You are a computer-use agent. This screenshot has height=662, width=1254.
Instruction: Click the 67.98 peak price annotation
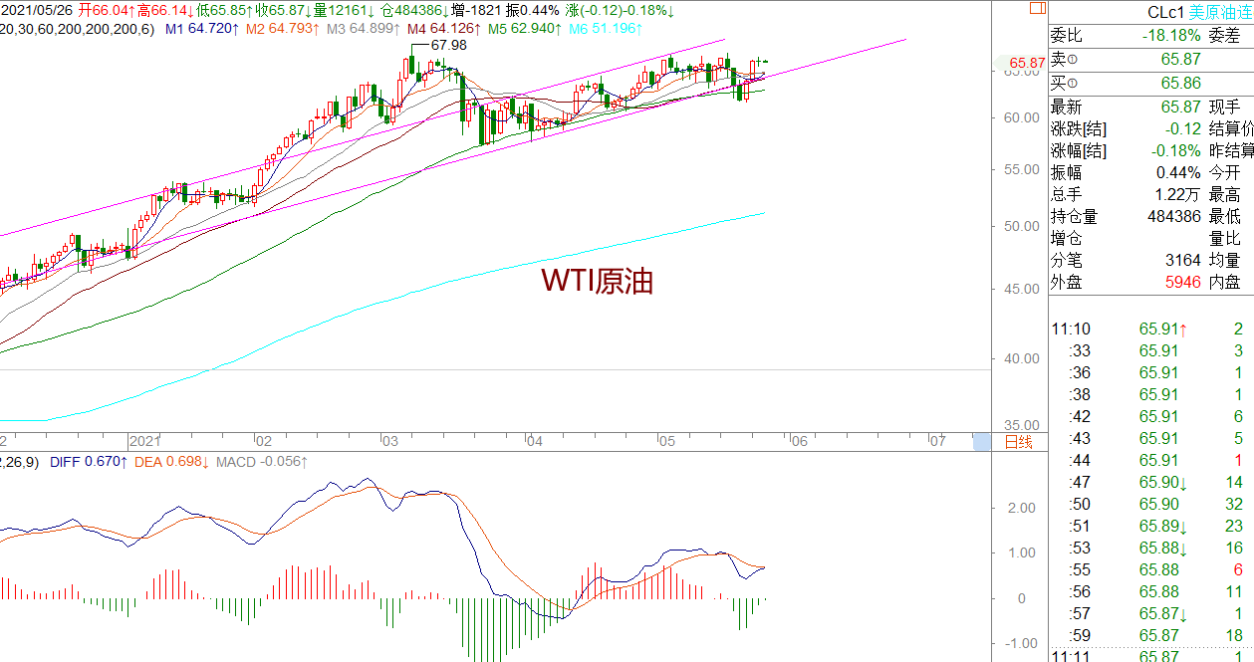(447, 46)
